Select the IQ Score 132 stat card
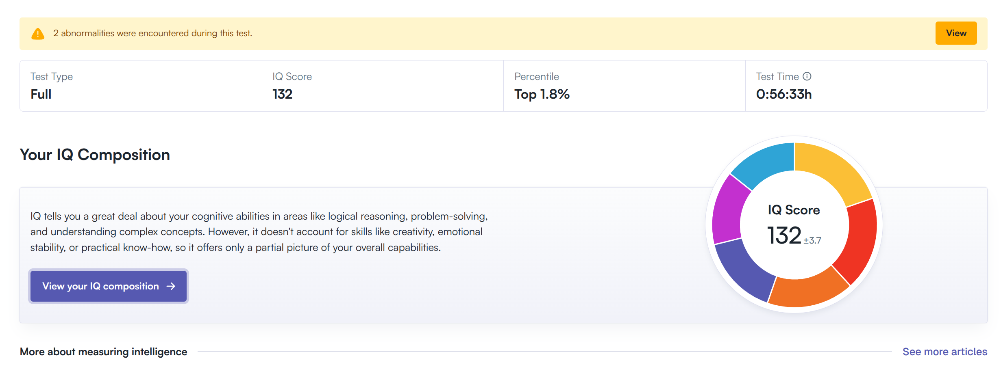The image size is (1001, 367). point(382,86)
